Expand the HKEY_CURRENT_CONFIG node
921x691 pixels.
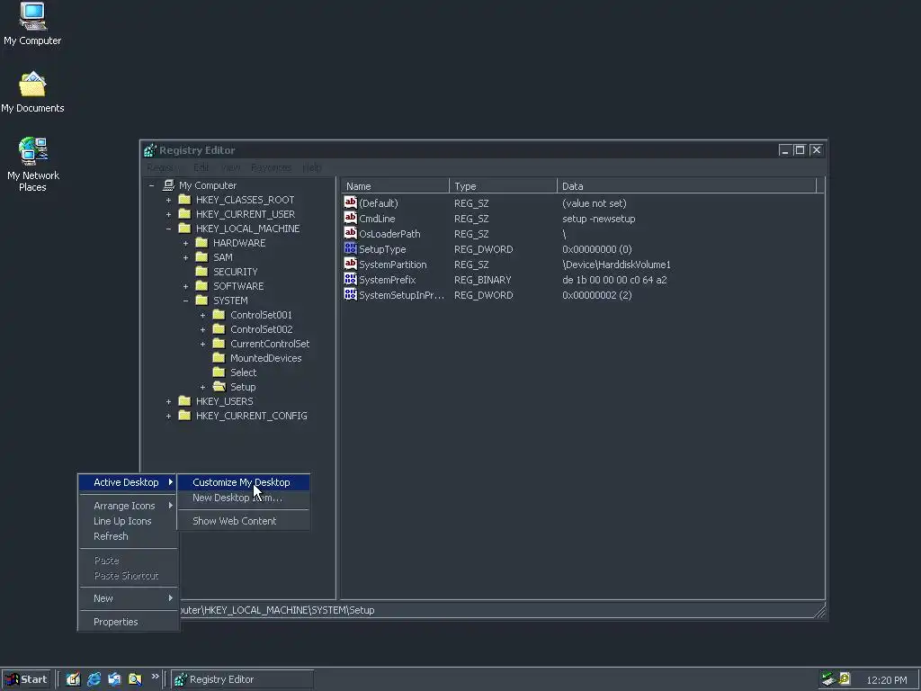[168, 416]
